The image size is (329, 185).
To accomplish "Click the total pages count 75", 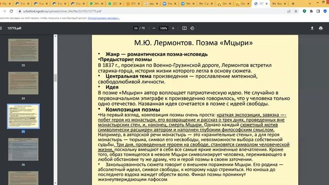I will (143, 28).
